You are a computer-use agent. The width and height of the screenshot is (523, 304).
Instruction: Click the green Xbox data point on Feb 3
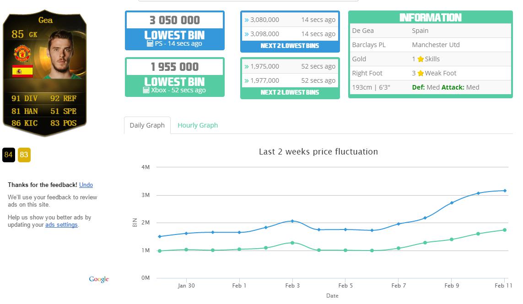tap(292, 243)
